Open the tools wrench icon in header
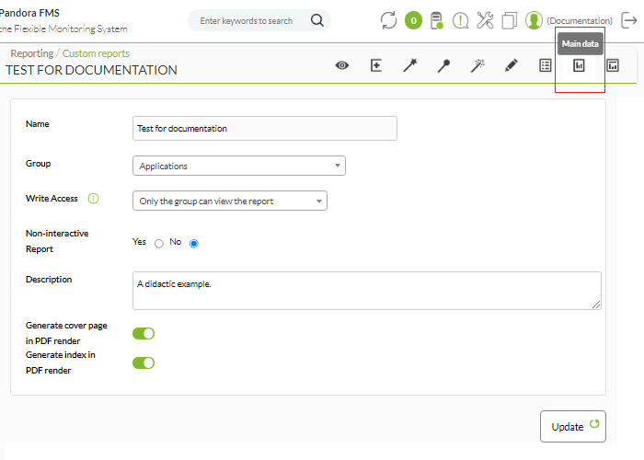 click(x=485, y=20)
